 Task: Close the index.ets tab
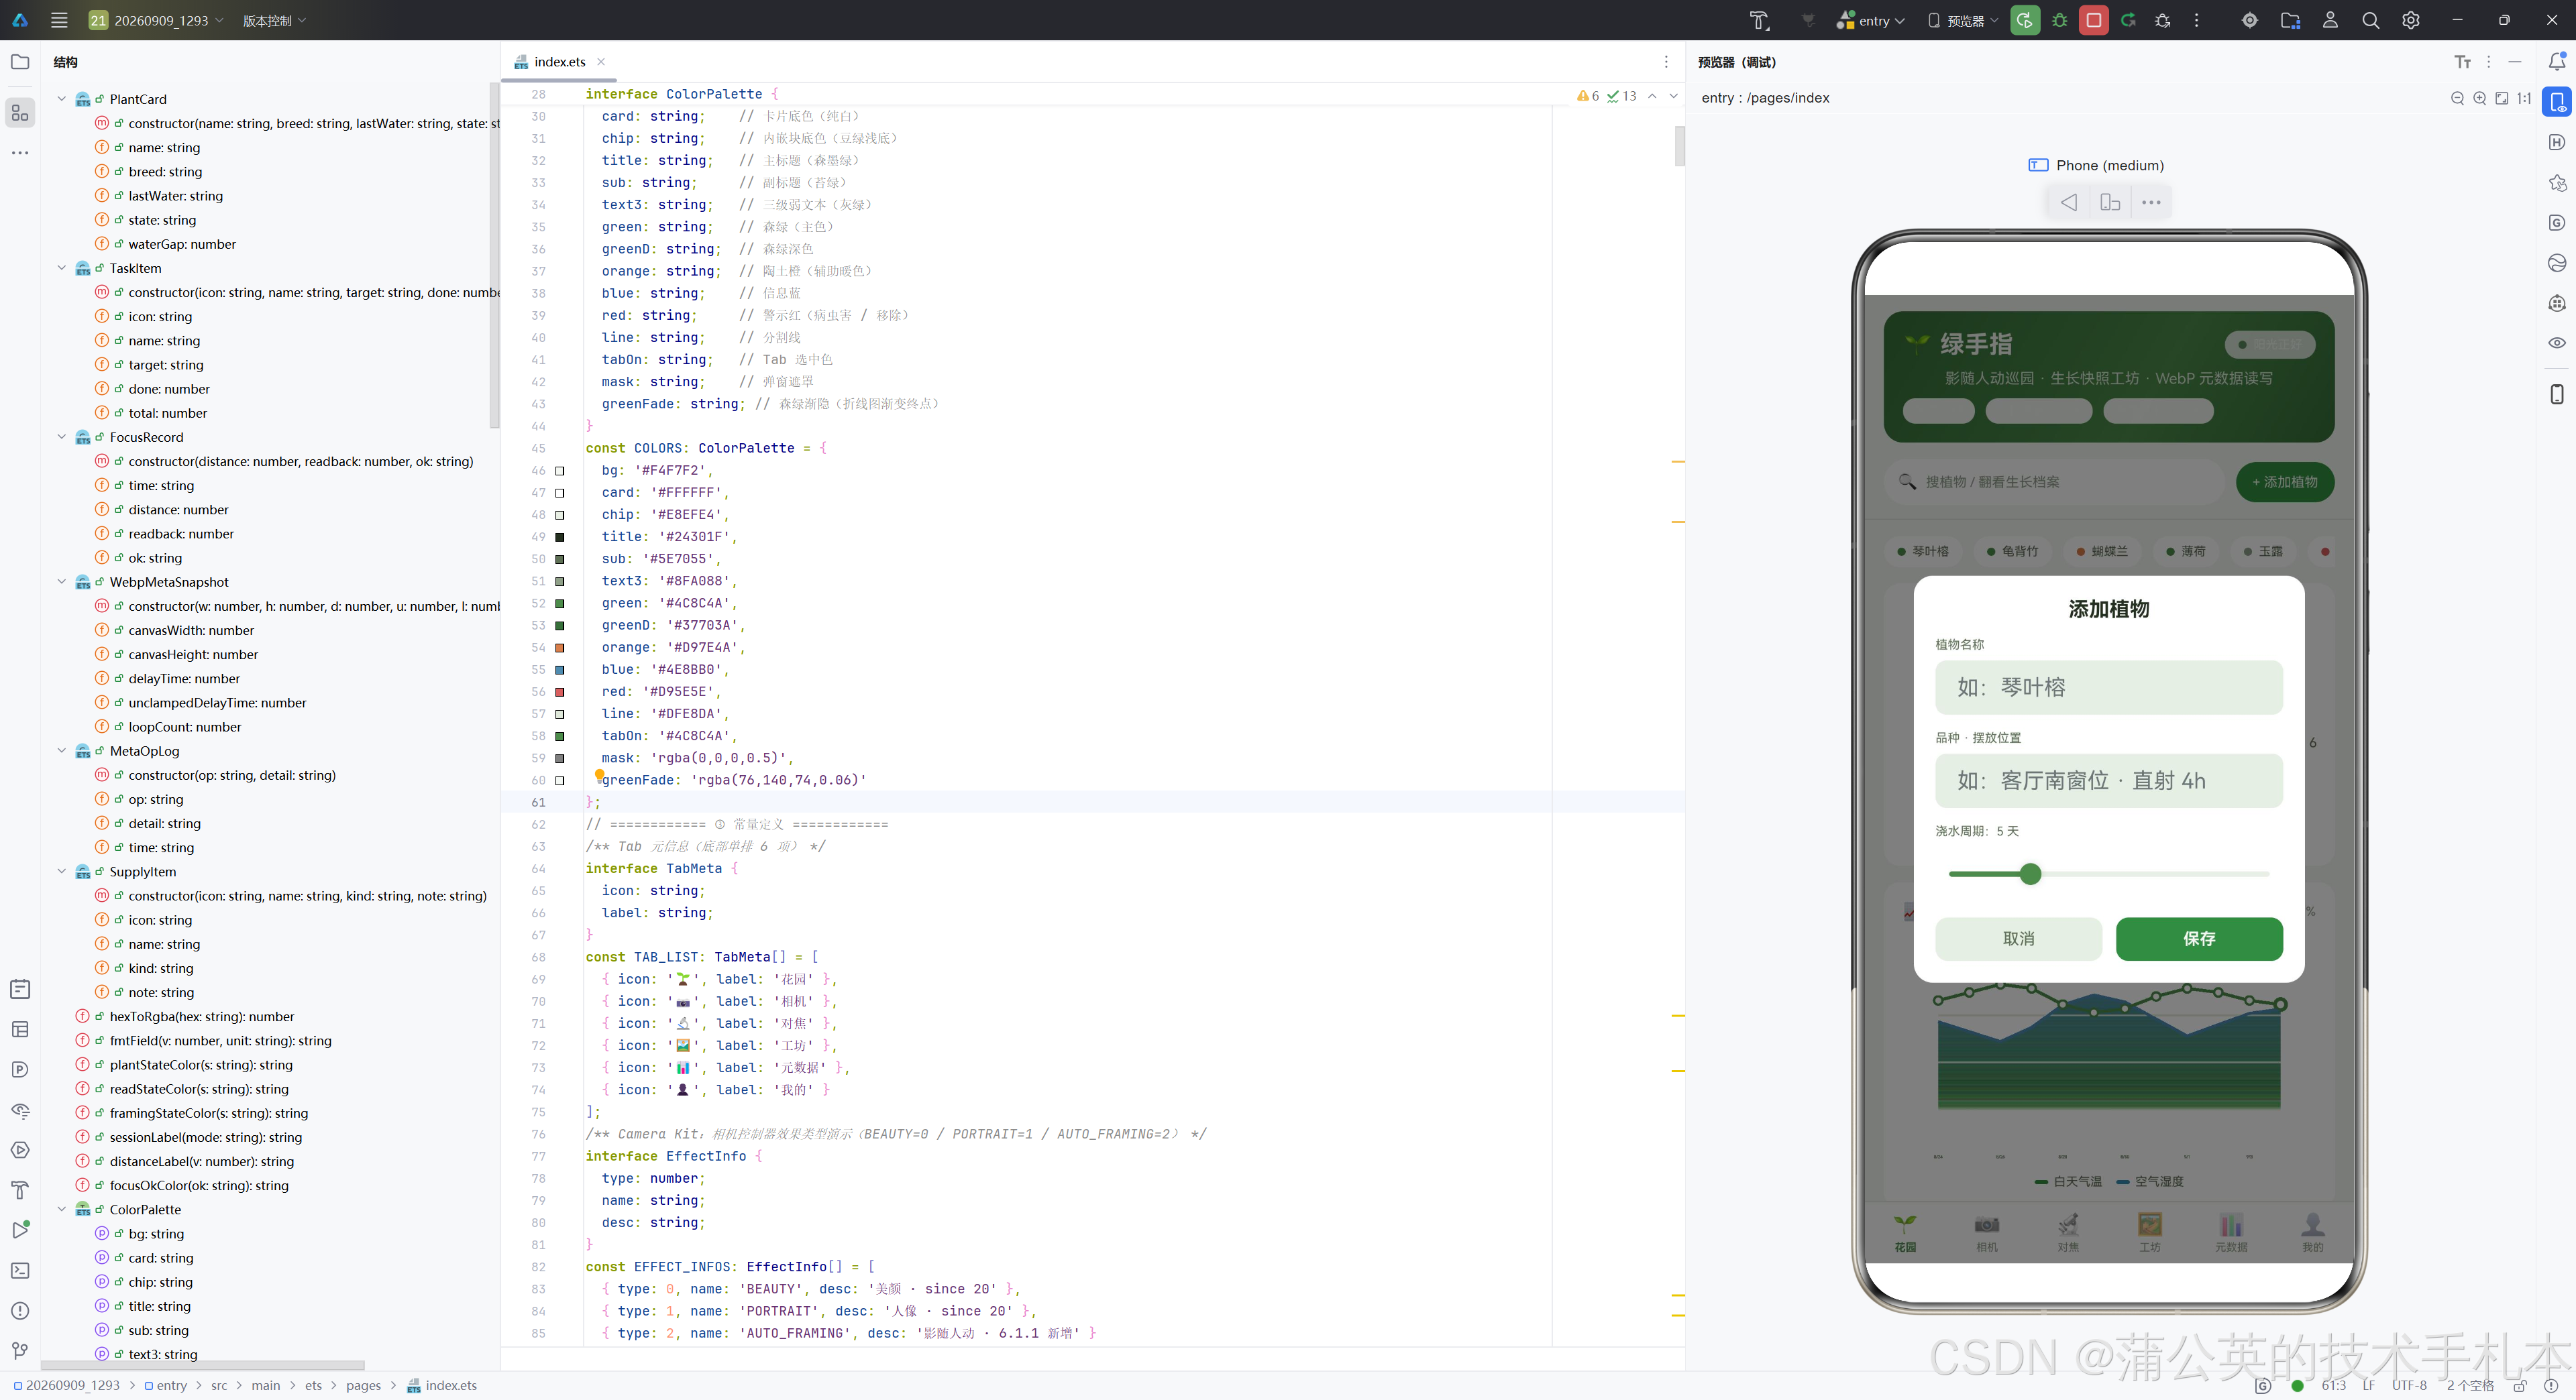click(x=601, y=62)
